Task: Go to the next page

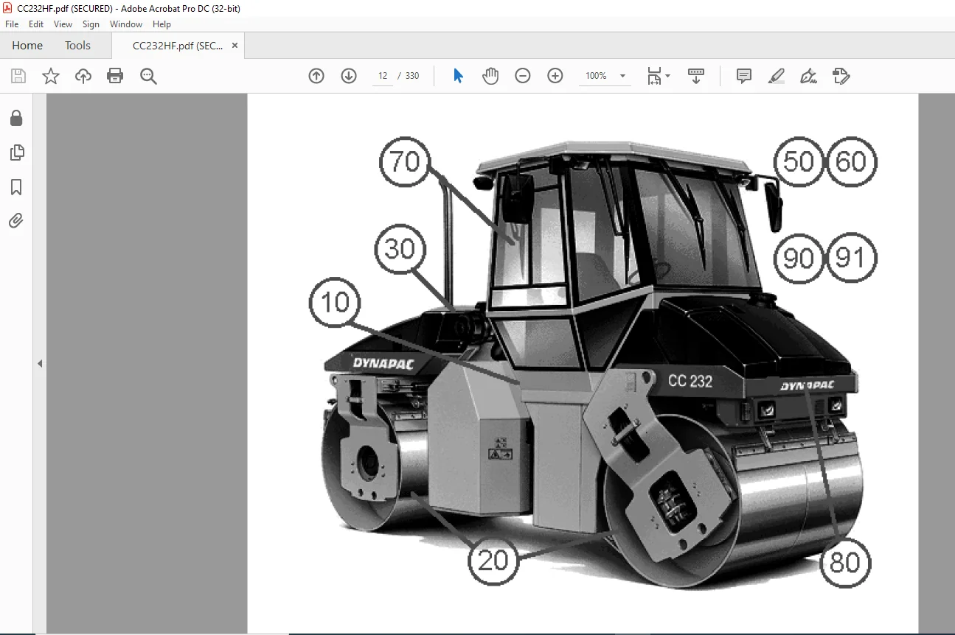Action: click(x=349, y=76)
